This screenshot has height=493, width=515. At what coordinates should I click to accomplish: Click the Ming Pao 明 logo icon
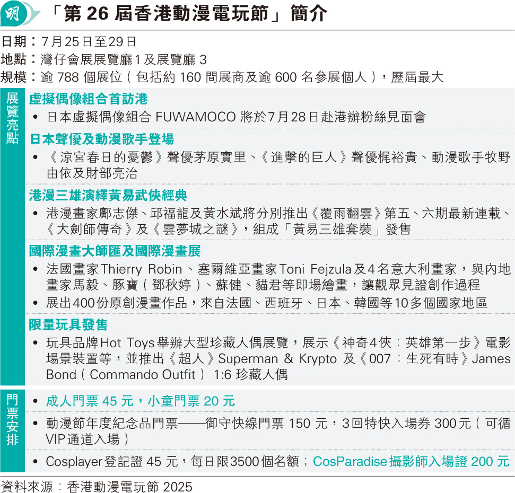click(x=19, y=13)
